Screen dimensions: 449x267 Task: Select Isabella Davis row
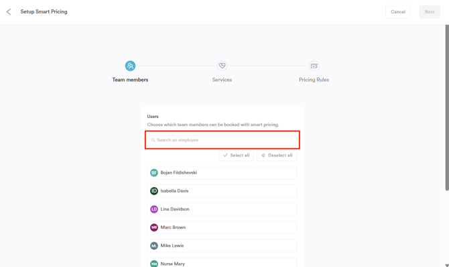click(222, 191)
